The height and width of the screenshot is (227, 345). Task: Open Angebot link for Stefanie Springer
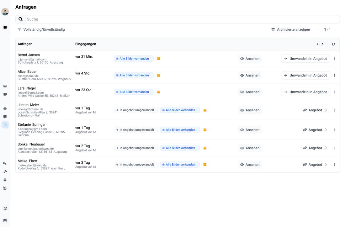click(x=312, y=130)
